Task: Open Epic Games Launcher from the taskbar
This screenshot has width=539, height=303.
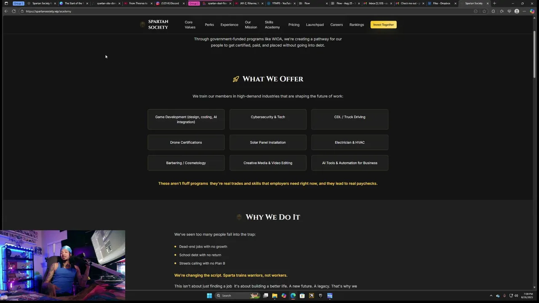Action: [320, 296]
